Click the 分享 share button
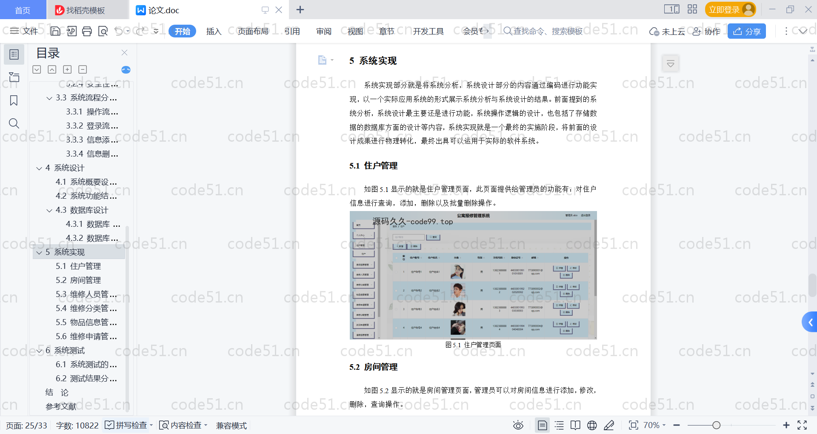Viewport: 817px width, 434px height. (746, 31)
